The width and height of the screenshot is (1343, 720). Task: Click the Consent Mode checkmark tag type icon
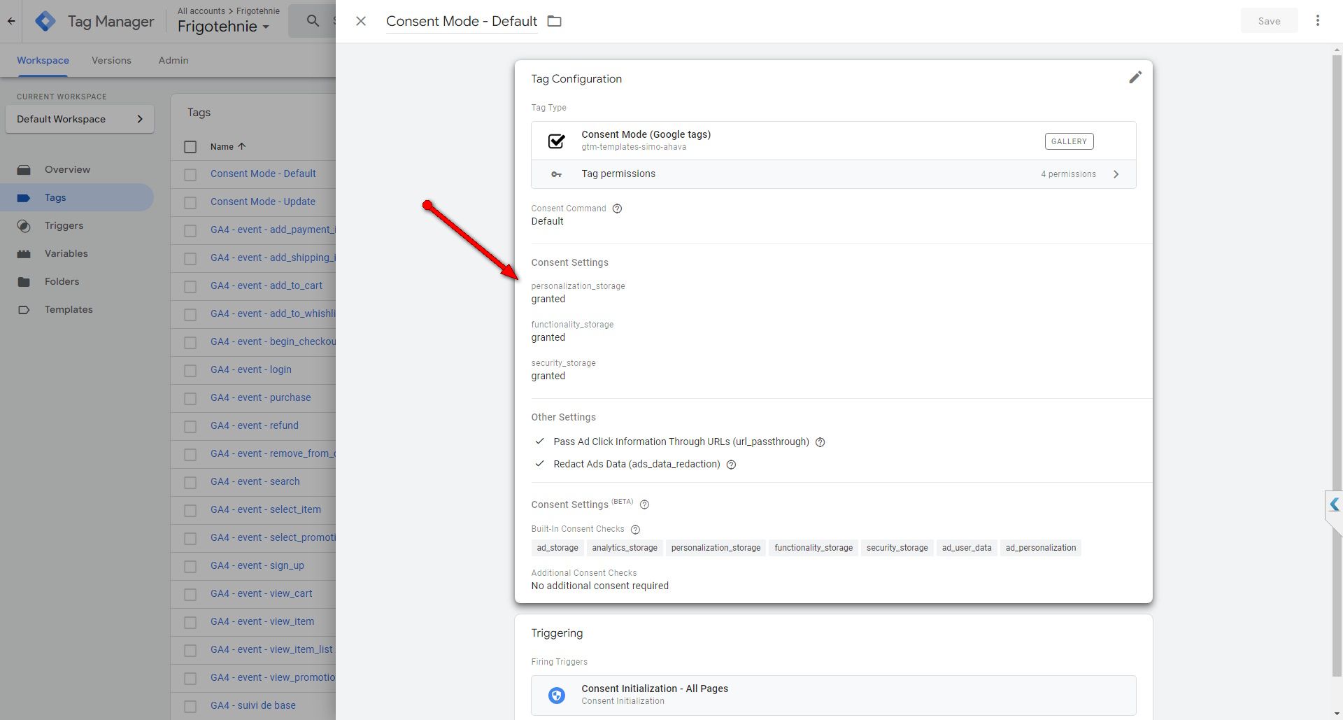click(557, 141)
